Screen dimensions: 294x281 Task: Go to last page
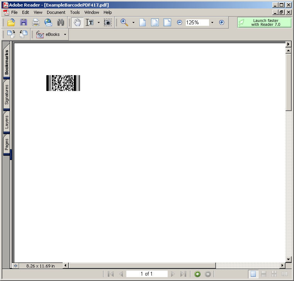coord(183,274)
